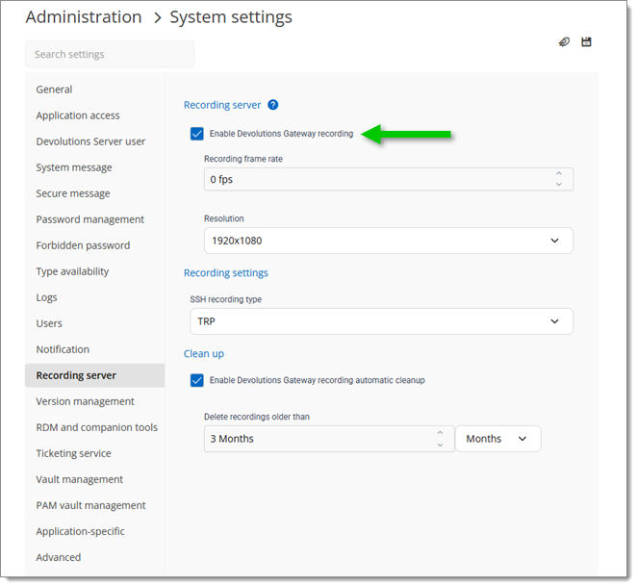Open Password management settings
Image resolution: width=637 pixels, height=587 pixels.
coord(94,219)
